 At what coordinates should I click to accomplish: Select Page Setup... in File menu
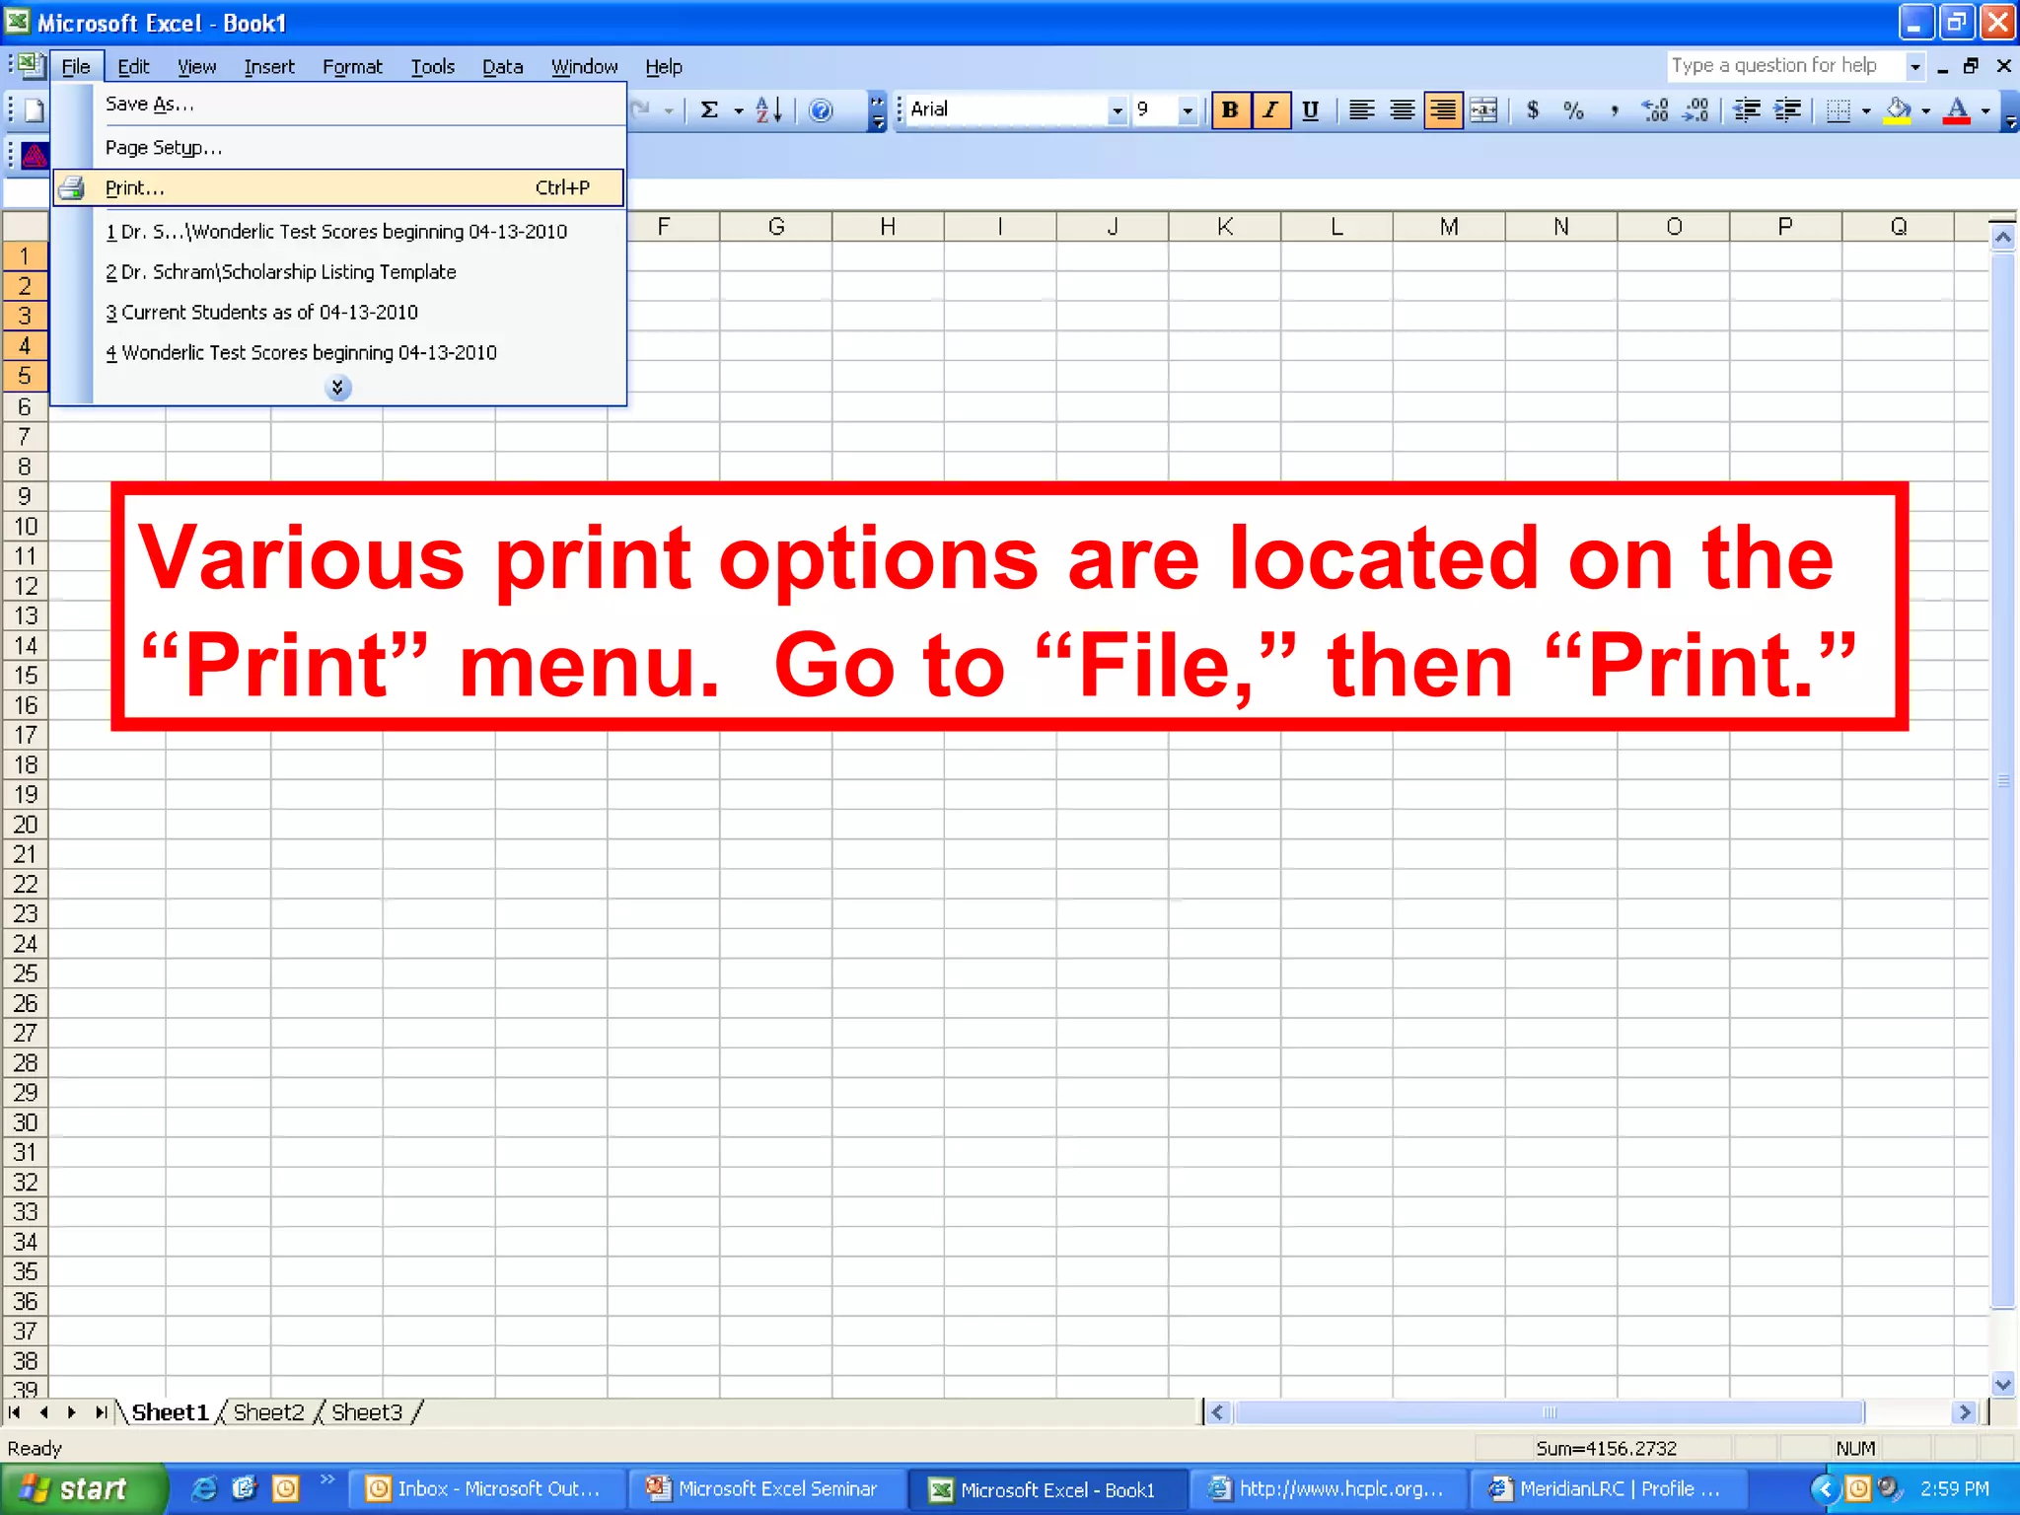(338, 147)
